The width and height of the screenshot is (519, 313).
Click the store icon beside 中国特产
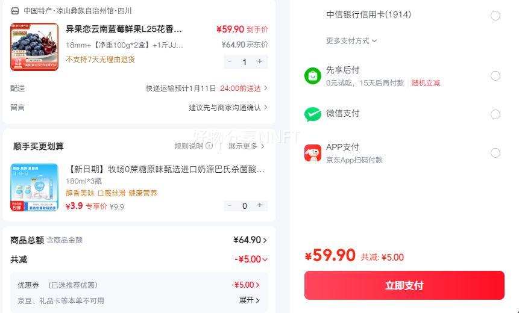pos(15,11)
